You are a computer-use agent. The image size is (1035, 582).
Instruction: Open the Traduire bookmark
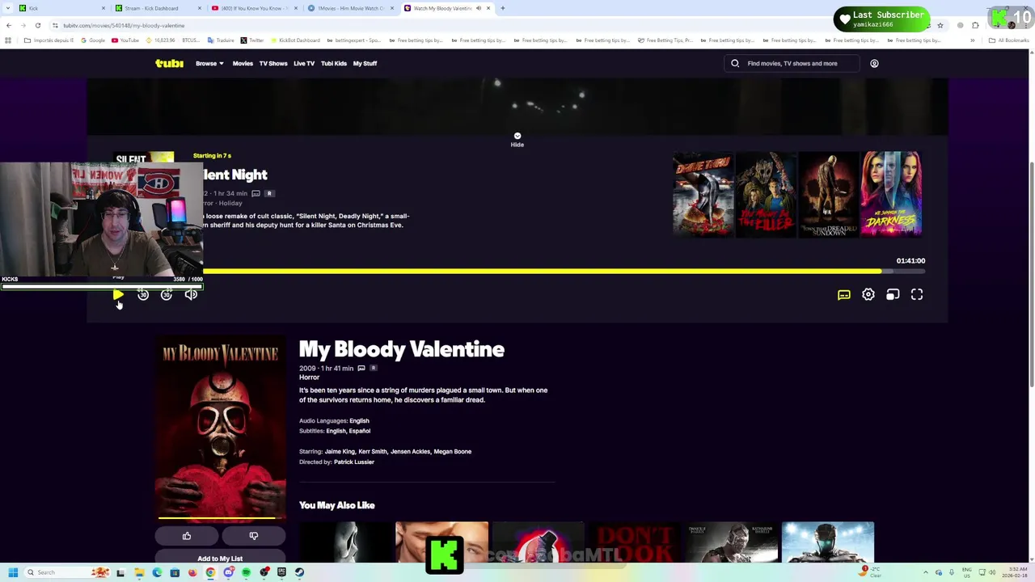coord(220,40)
